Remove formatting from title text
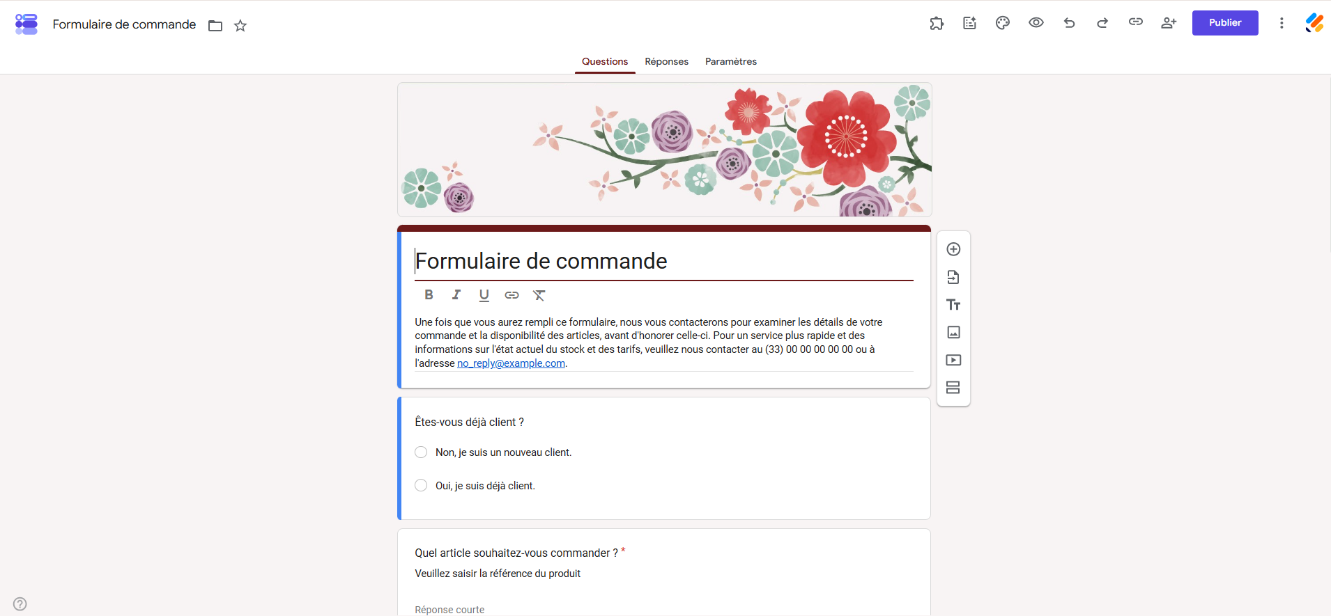Image resolution: width=1331 pixels, height=616 pixels. pyautogui.click(x=539, y=295)
